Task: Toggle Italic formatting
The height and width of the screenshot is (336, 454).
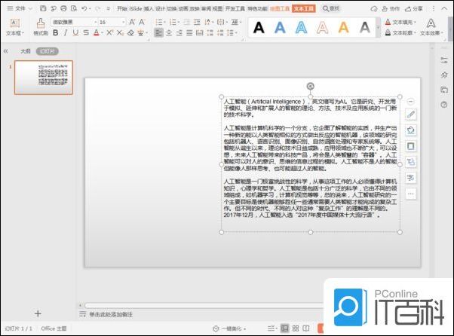Action: pyautogui.click(x=66, y=33)
